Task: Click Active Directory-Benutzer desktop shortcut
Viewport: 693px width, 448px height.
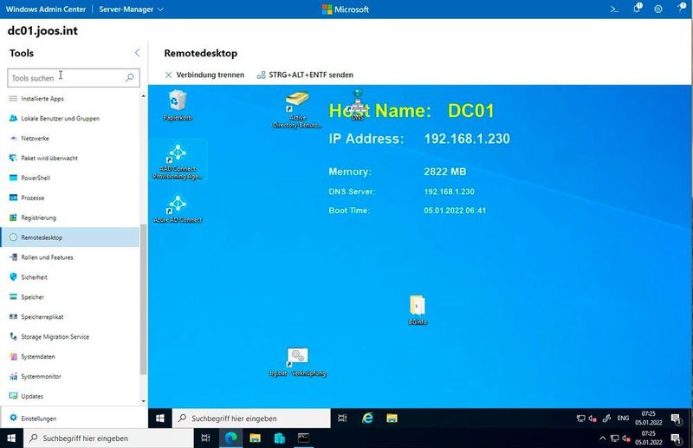Action: coord(297,110)
